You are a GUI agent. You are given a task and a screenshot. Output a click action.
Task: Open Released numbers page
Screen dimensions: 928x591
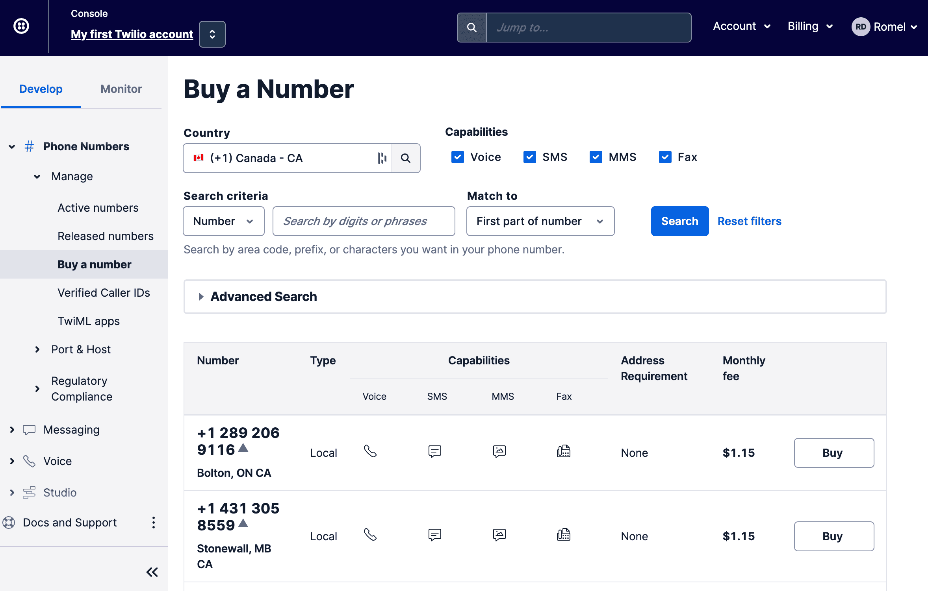pos(106,236)
